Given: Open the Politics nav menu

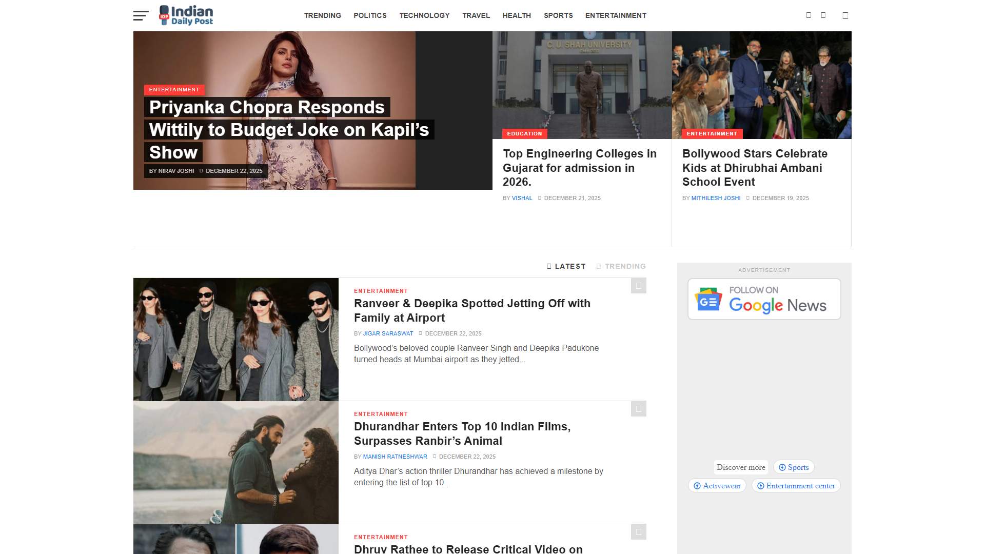Looking at the screenshot, I should (370, 15).
